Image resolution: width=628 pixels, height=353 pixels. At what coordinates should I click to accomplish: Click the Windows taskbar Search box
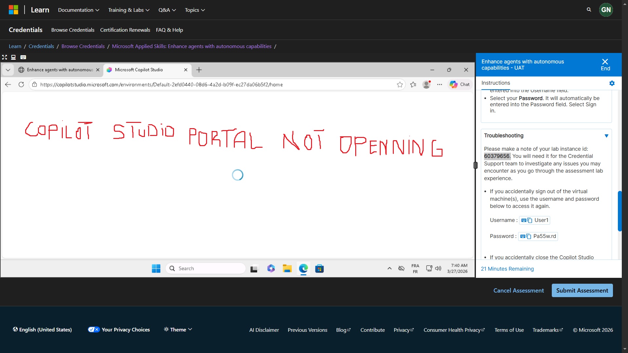[x=205, y=269]
